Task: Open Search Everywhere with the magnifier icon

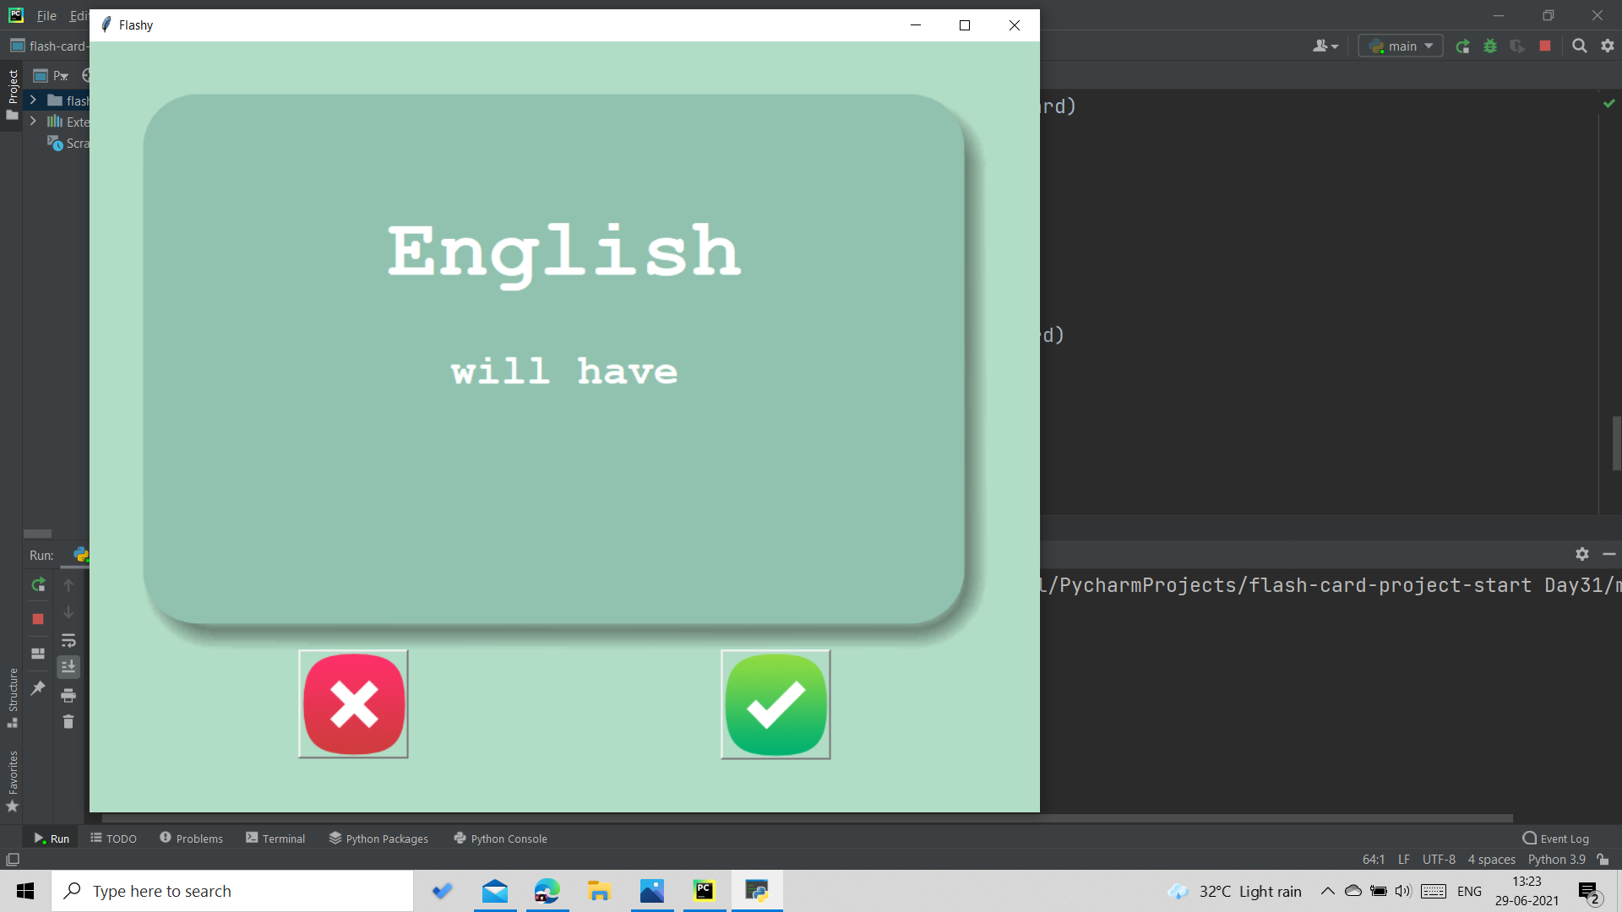Action: click(x=1578, y=46)
